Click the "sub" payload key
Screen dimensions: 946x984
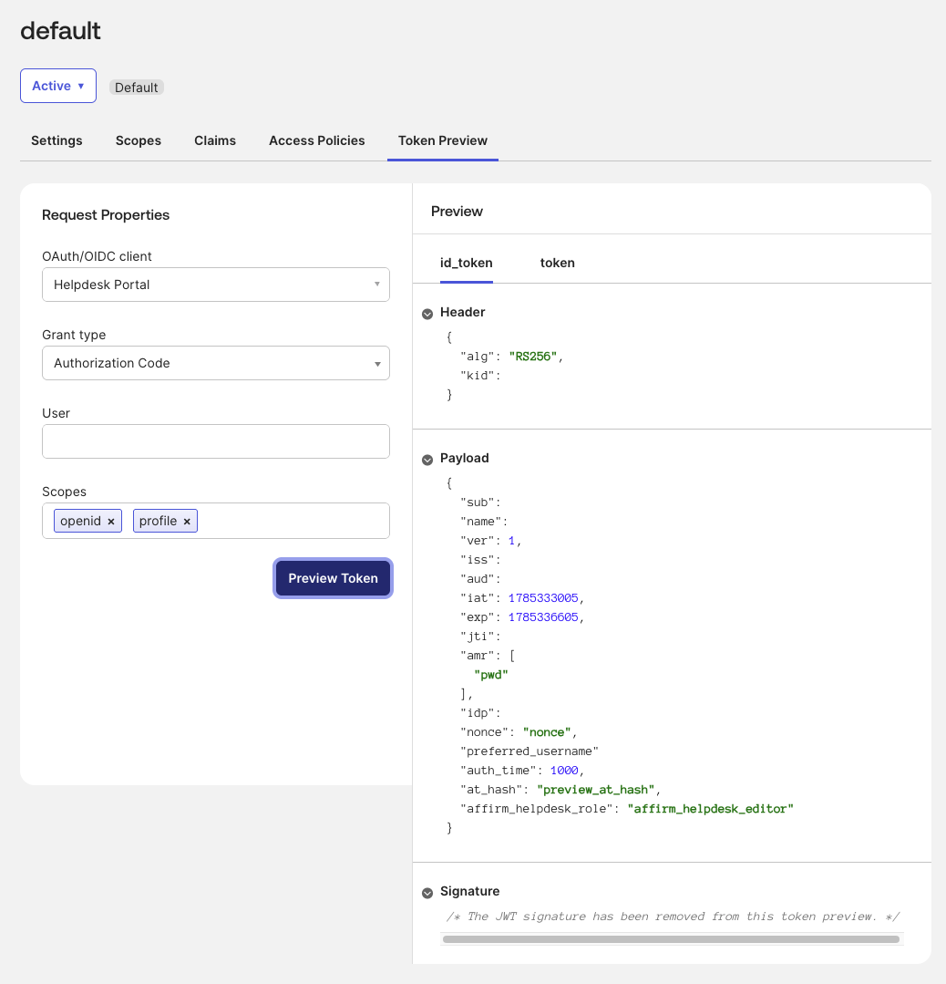click(x=477, y=502)
